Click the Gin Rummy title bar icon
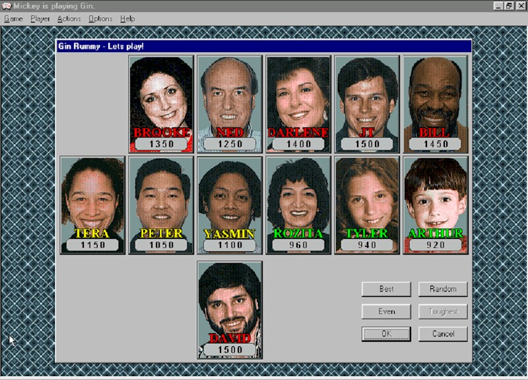The height and width of the screenshot is (380, 528). tap(7, 6)
